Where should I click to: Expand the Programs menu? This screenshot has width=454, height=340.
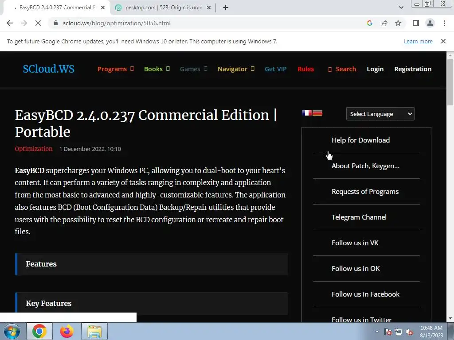pos(116,69)
